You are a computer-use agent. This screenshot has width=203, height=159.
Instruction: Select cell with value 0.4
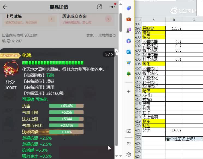click(x=174, y=59)
